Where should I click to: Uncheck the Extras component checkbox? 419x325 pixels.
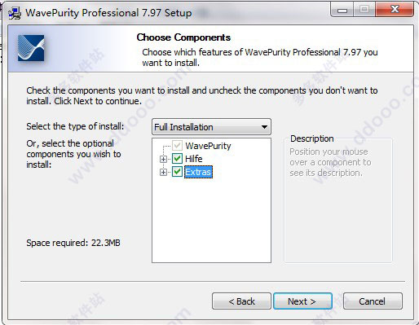[177, 172]
